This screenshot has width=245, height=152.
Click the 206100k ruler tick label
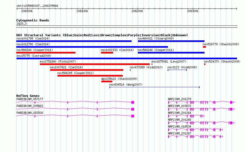coord(82,11)
